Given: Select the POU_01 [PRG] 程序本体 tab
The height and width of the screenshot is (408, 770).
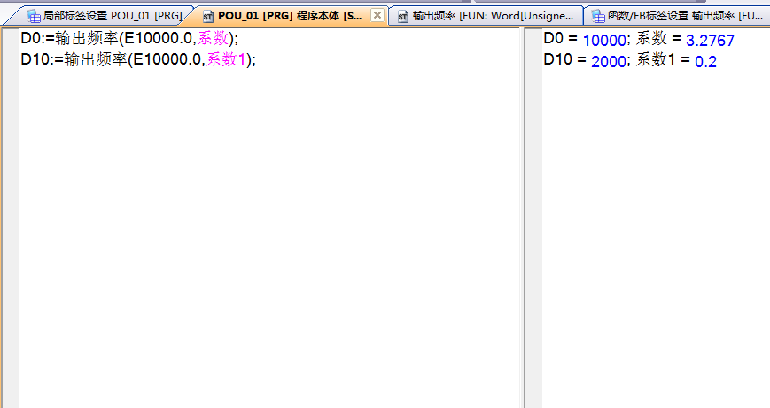Looking at the screenshot, I should [288, 16].
